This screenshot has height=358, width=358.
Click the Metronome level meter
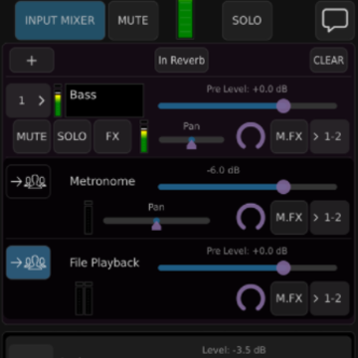(x=89, y=218)
